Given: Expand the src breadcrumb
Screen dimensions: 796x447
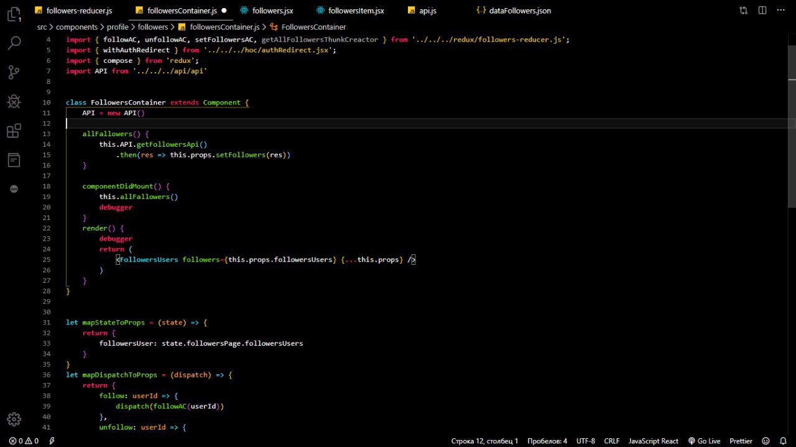Looking at the screenshot, I should 42,27.
